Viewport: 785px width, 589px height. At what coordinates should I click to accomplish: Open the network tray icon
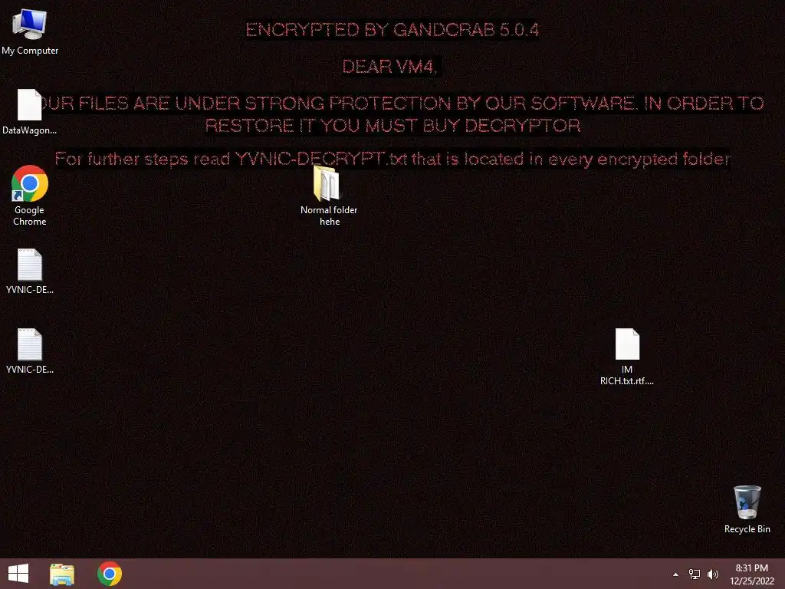[x=695, y=574]
